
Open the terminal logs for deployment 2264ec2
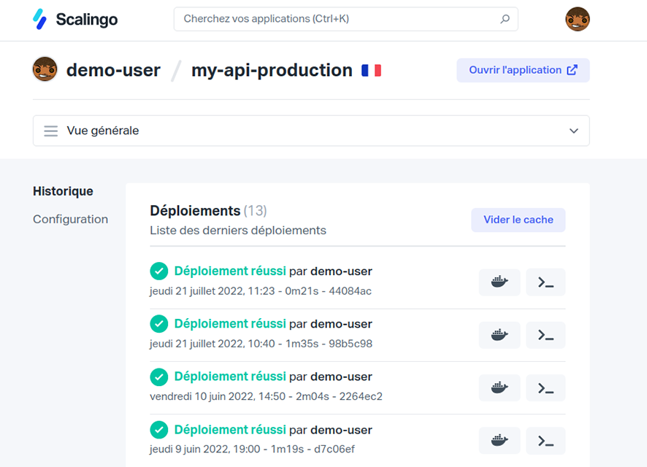[545, 387]
